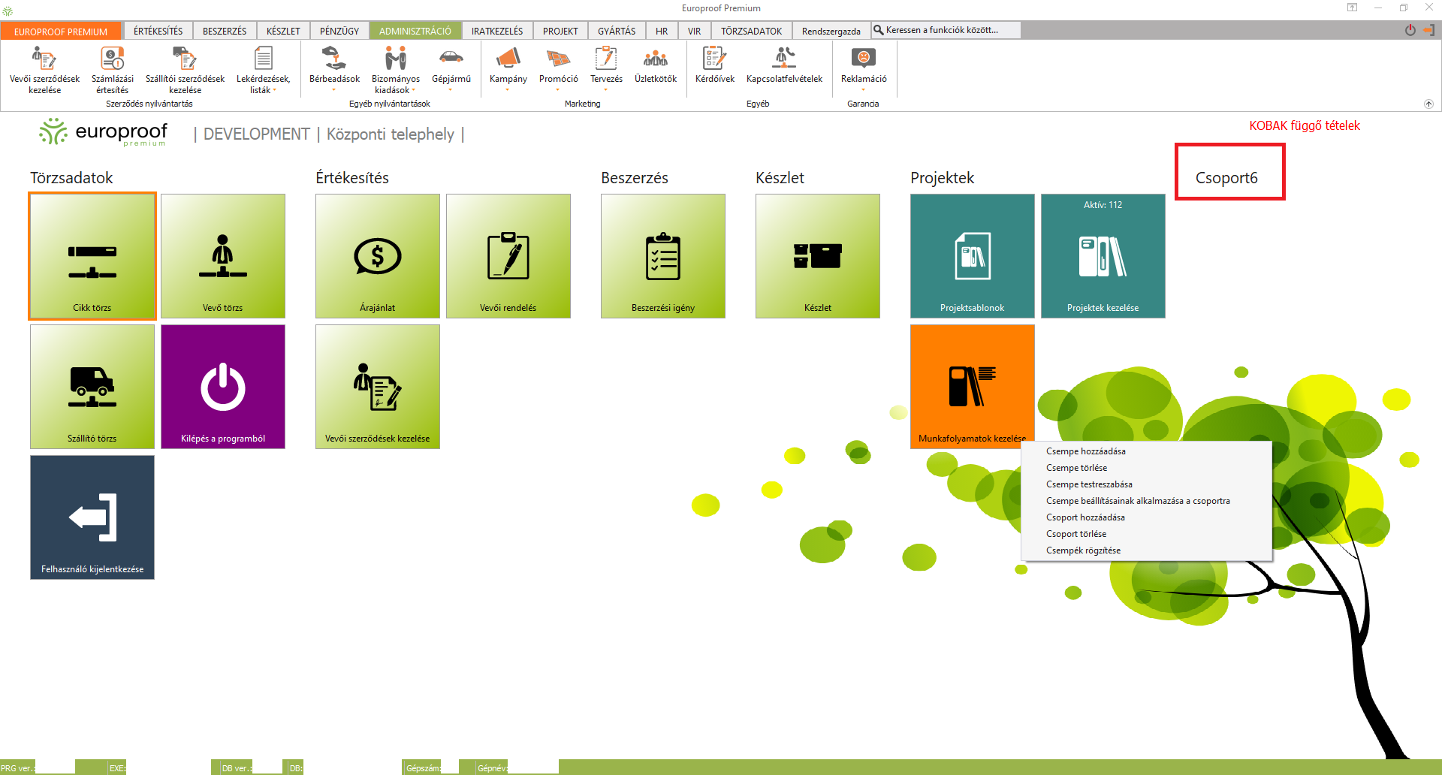Image resolution: width=1442 pixels, height=775 pixels.
Task: Click the Kilépés a programból tile
Action: 223,387
